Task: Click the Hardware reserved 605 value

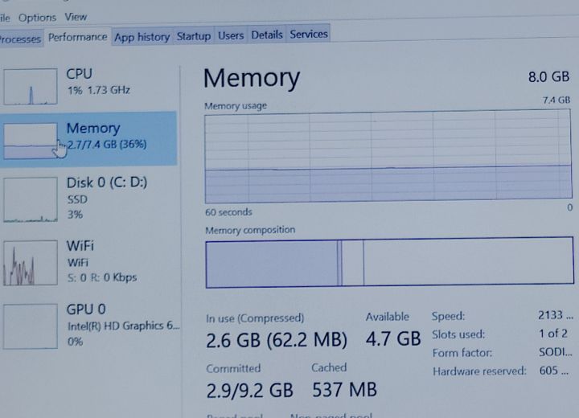Action: point(554,370)
